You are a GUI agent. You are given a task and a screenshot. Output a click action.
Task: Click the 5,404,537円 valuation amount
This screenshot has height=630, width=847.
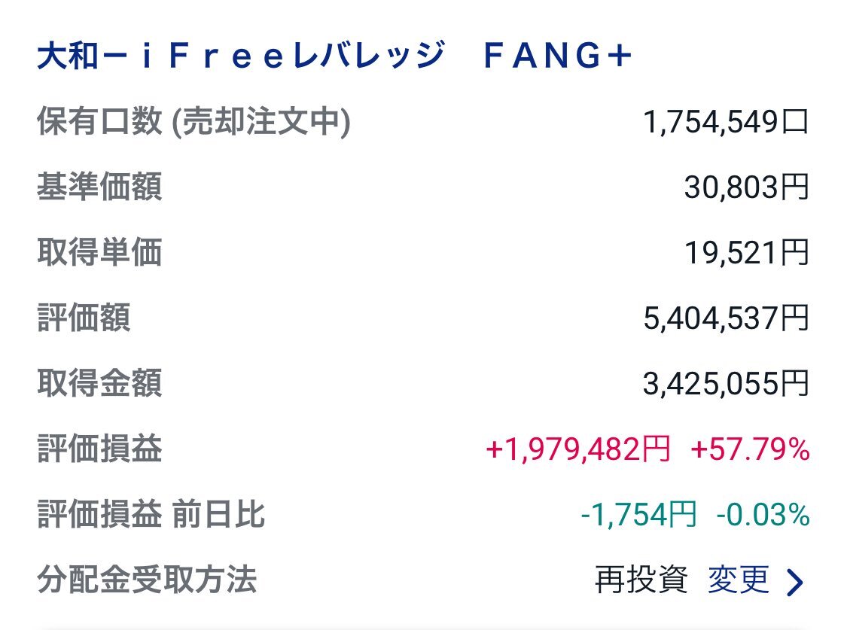click(x=726, y=318)
